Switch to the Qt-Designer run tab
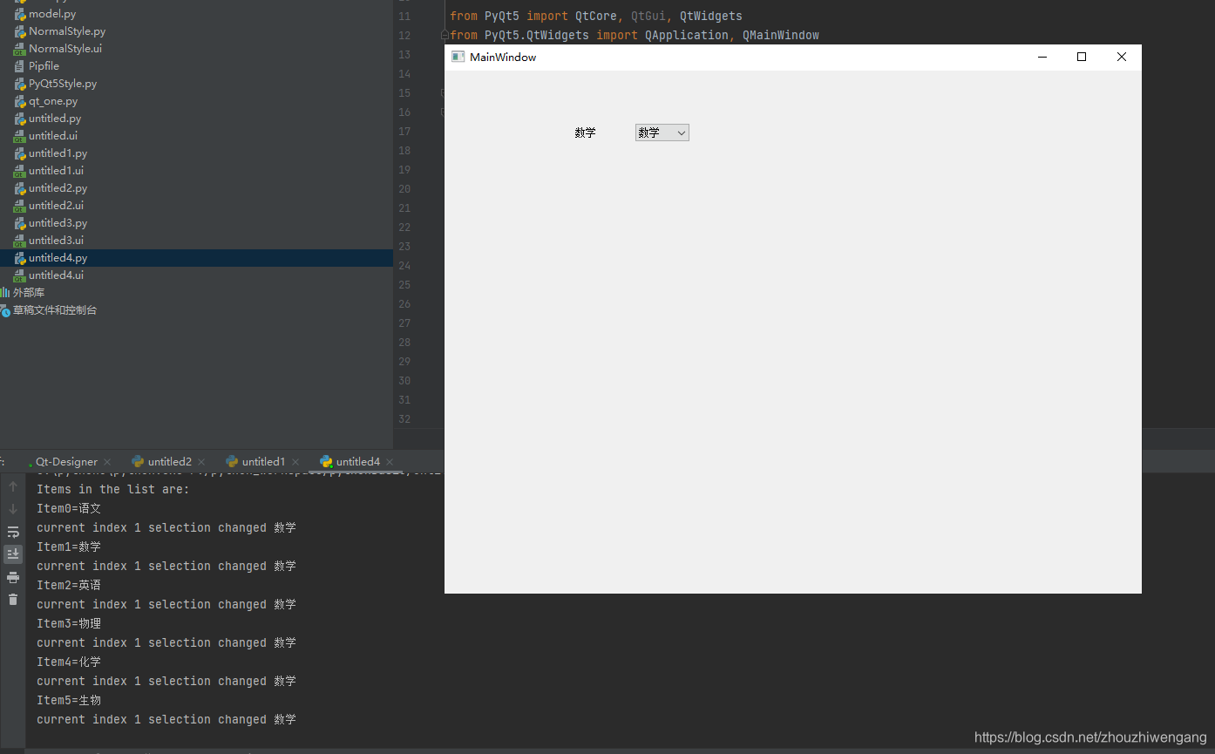 (65, 461)
